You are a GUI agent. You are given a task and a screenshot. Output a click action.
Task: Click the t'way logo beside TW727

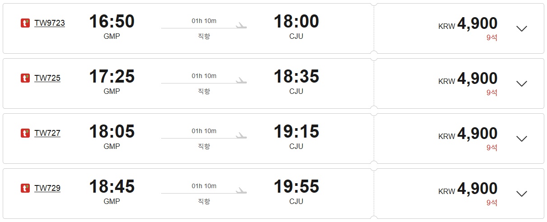coord(25,133)
